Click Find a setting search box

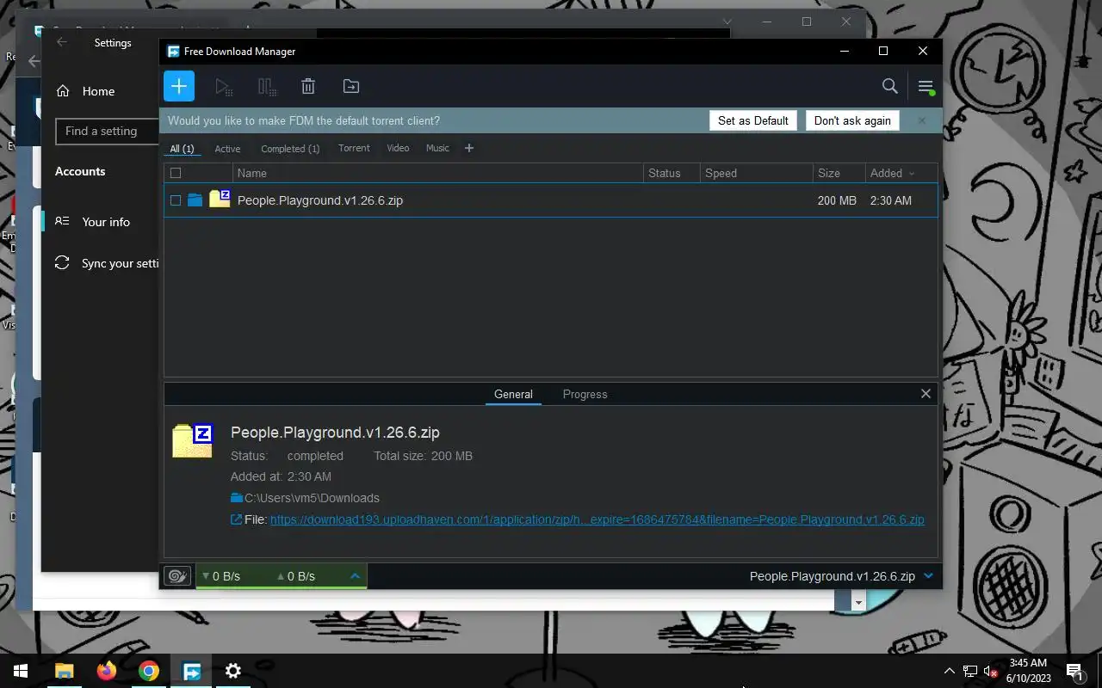pyautogui.click(x=108, y=131)
